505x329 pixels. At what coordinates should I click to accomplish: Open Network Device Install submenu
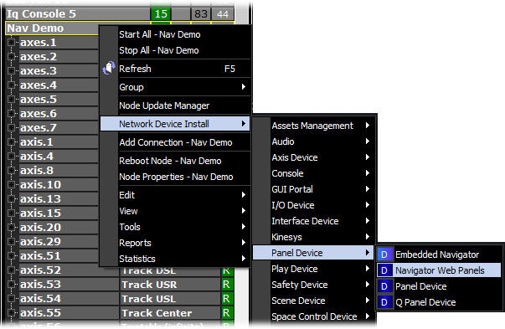coord(175,124)
